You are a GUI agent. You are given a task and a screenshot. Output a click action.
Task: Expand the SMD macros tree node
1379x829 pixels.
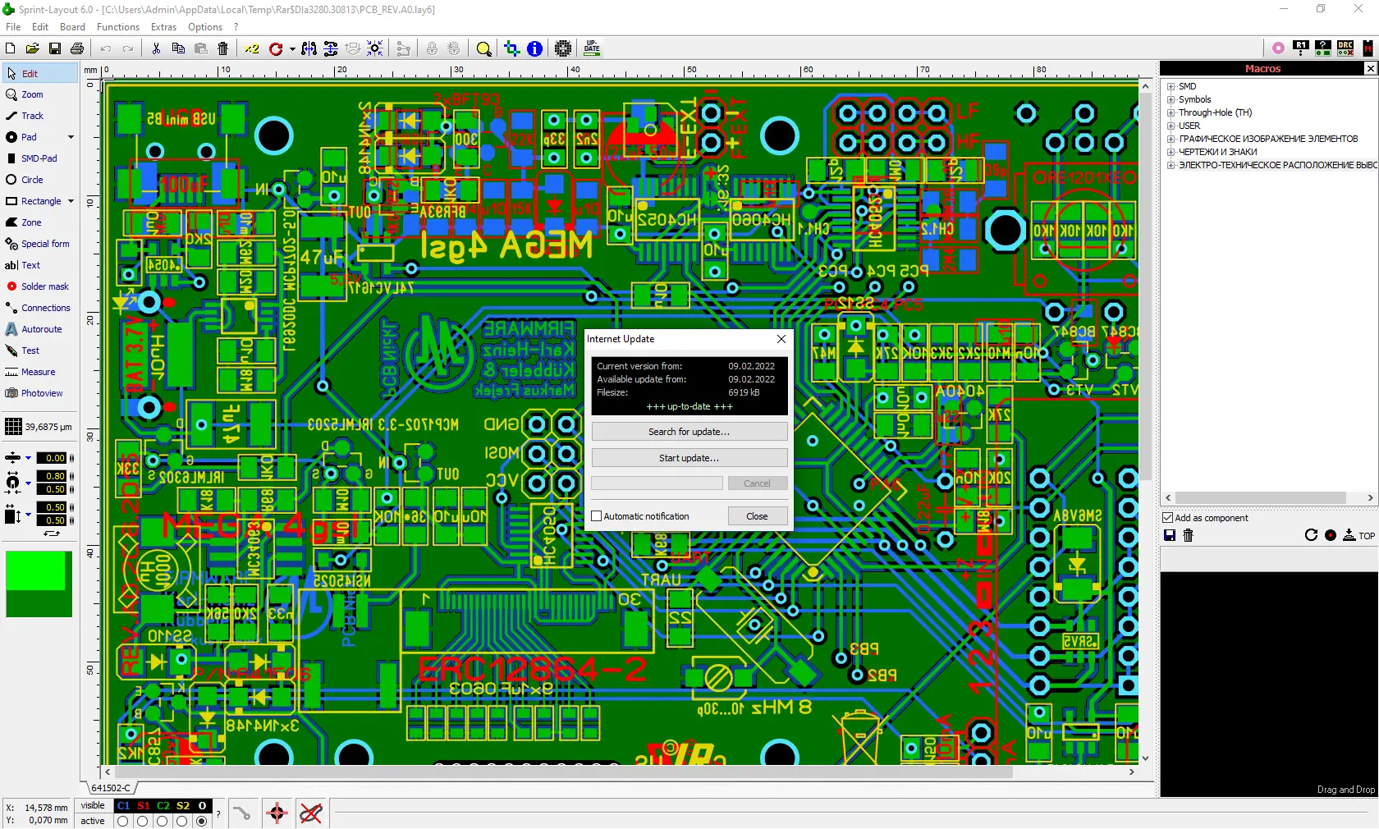[x=1171, y=86]
